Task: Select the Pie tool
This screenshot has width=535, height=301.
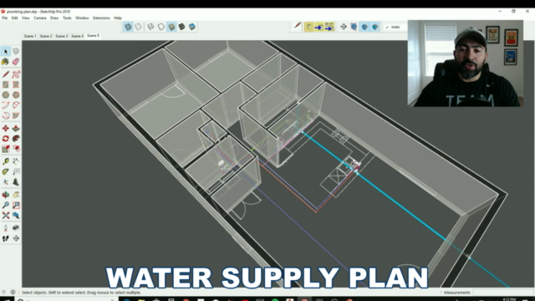Action: point(16,115)
